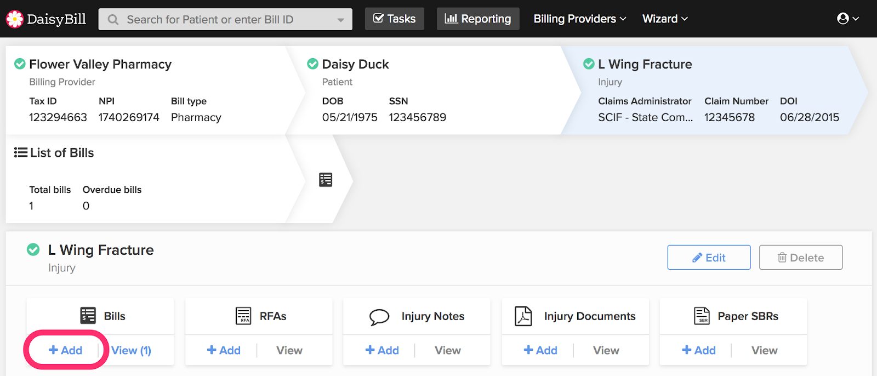877x376 pixels.
Task: Open the Reporting page
Action: pyautogui.click(x=478, y=19)
